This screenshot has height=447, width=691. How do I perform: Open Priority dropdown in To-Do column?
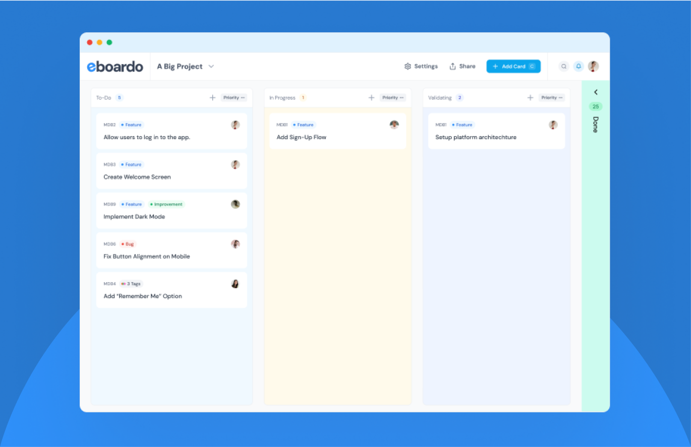pos(234,98)
